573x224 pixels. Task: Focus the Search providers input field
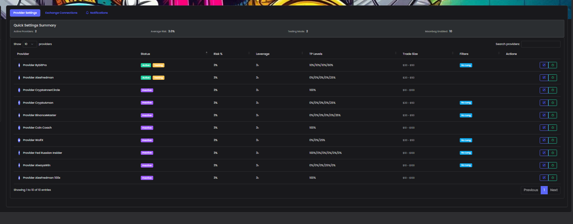click(x=540, y=44)
